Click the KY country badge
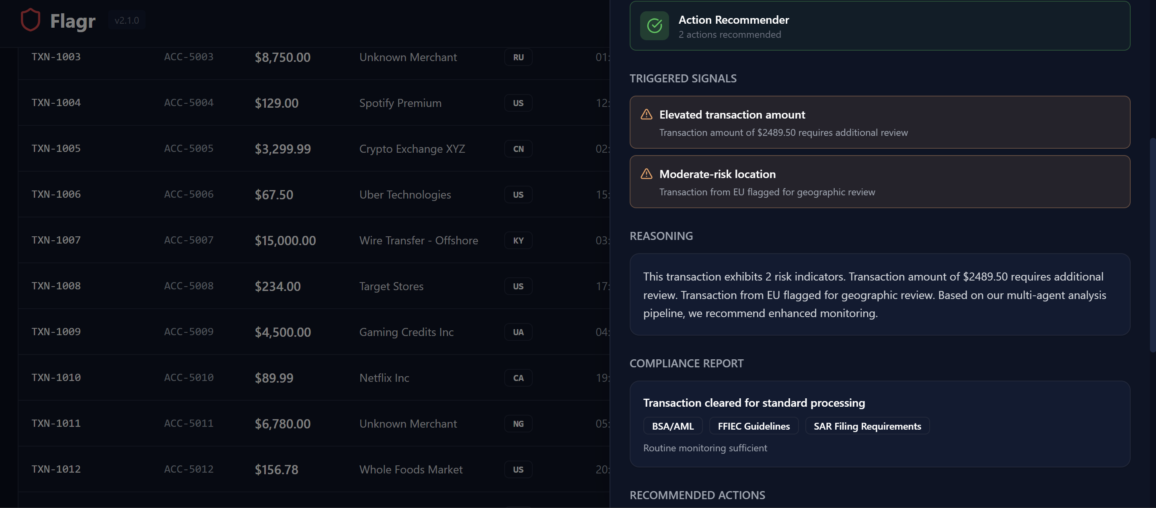This screenshot has height=508, width=1156. click(x=518, y=240)
